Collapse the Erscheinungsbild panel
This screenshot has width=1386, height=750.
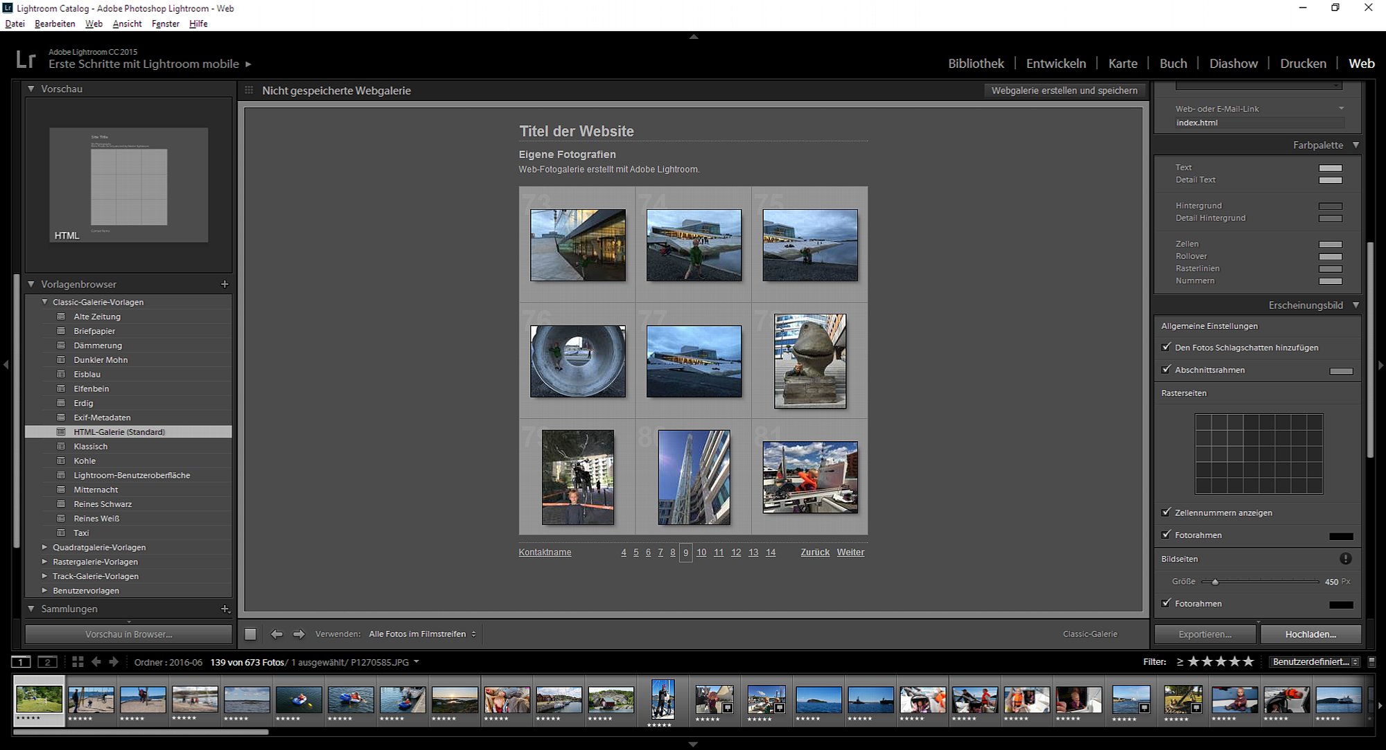pos(1356,305)
